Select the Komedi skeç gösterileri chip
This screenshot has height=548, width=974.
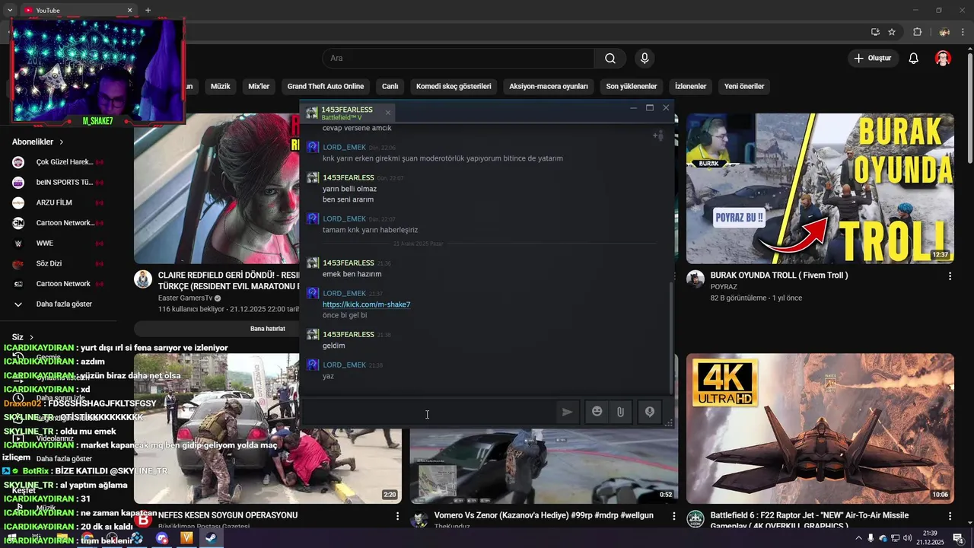(x=454, y=86)
